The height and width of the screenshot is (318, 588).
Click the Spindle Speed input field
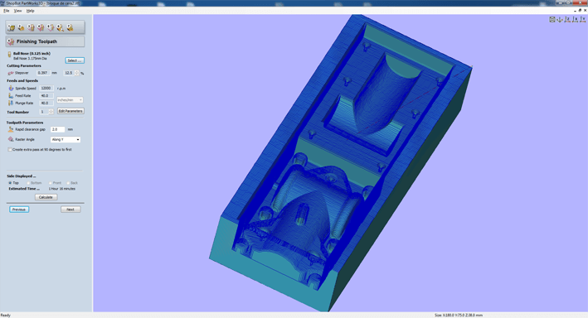click(x=46, y=89)
